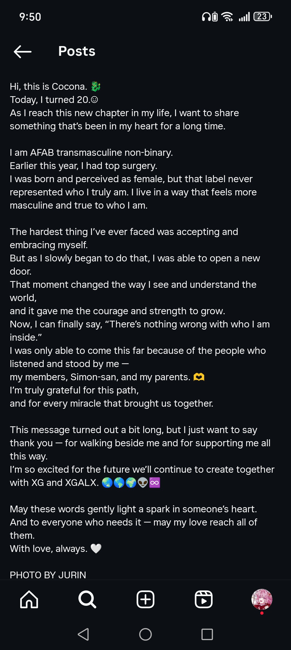Tap the green dragon emoji after Cocona
Image resolution: width=291 pixels, height=650 pixels.
coord(96,87)
